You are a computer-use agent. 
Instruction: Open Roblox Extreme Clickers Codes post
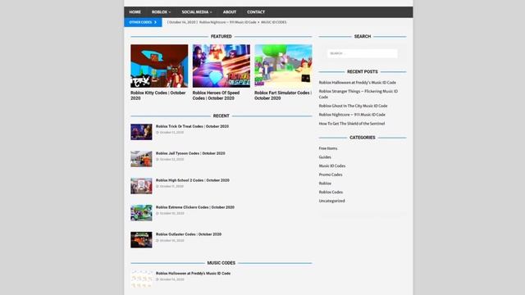pos(195,207)
